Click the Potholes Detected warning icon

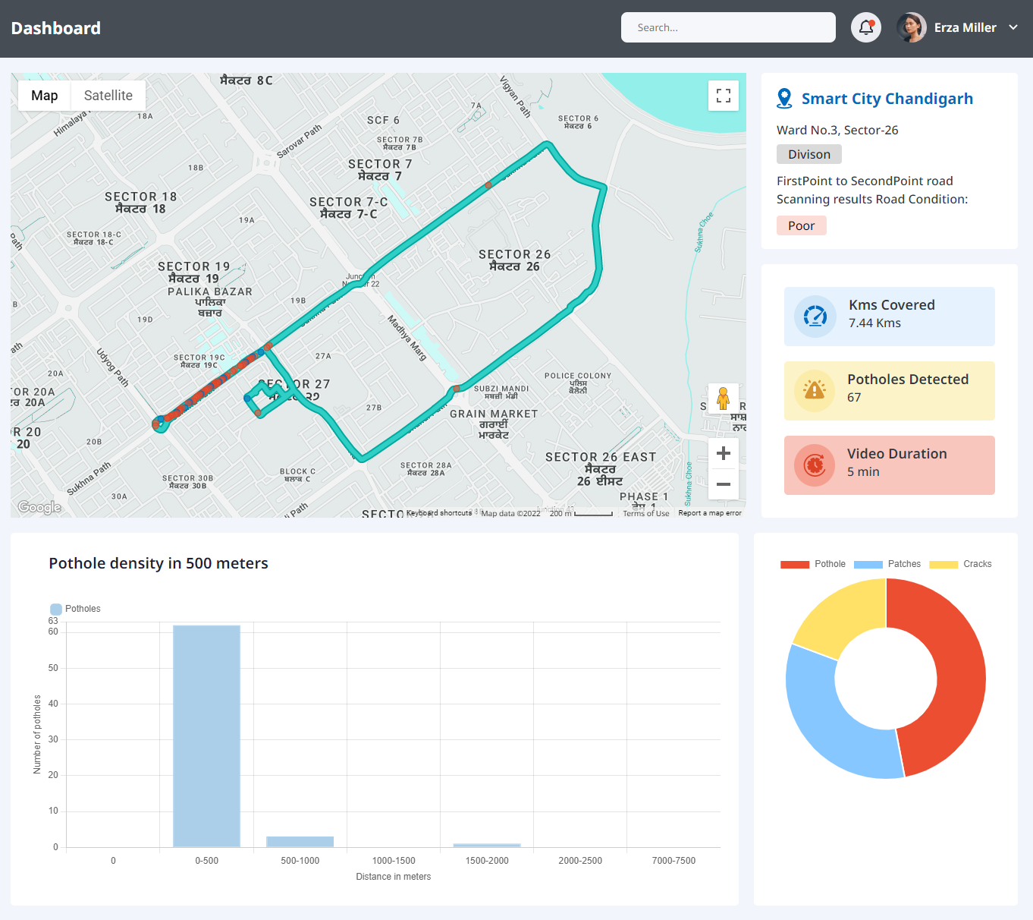(x=815, y=390)
